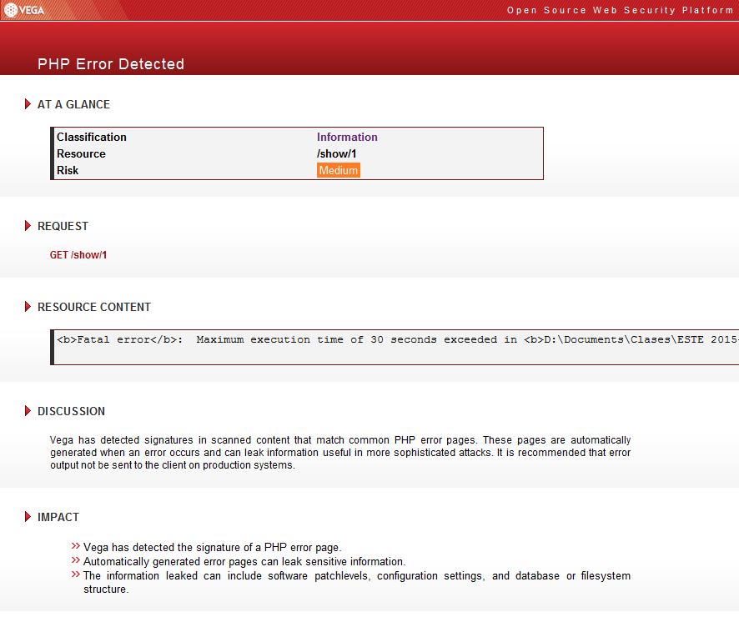The image size is (739, 617).
Task: Select the /show/1 resource value in the table
Action: (336, 154)
